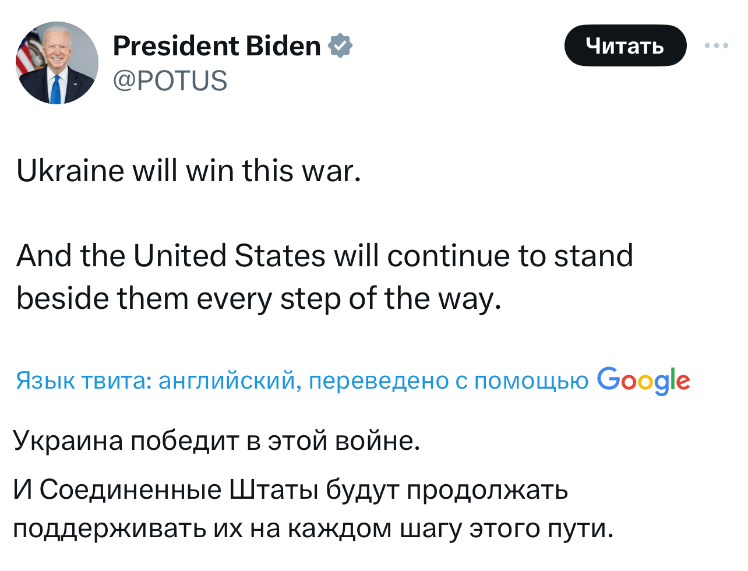This screenshot has width=748, height=571.
Task: Open the three-dot more options menu
Action: pyautogui.click(x=716, y=45)
